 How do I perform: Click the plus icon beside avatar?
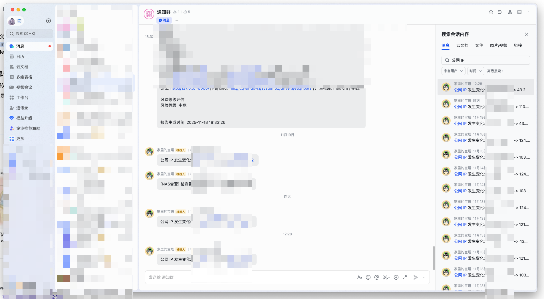(x=49, y=21)
